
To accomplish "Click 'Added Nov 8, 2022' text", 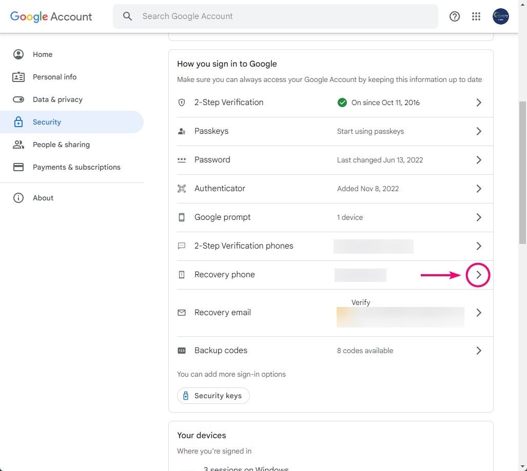I will pos(368,189).
